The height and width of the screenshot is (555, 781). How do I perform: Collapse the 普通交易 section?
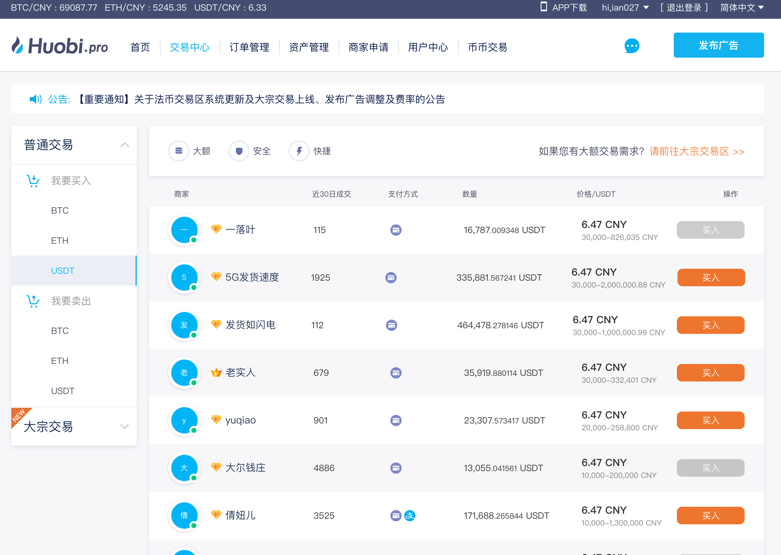[x=125, y=145]
